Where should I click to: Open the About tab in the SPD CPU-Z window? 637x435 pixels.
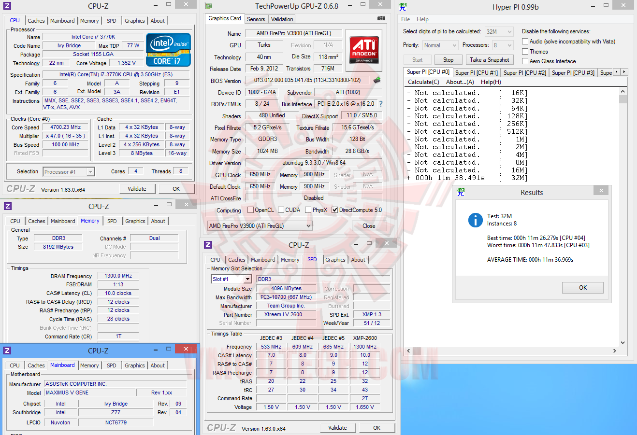click(358, 260)
